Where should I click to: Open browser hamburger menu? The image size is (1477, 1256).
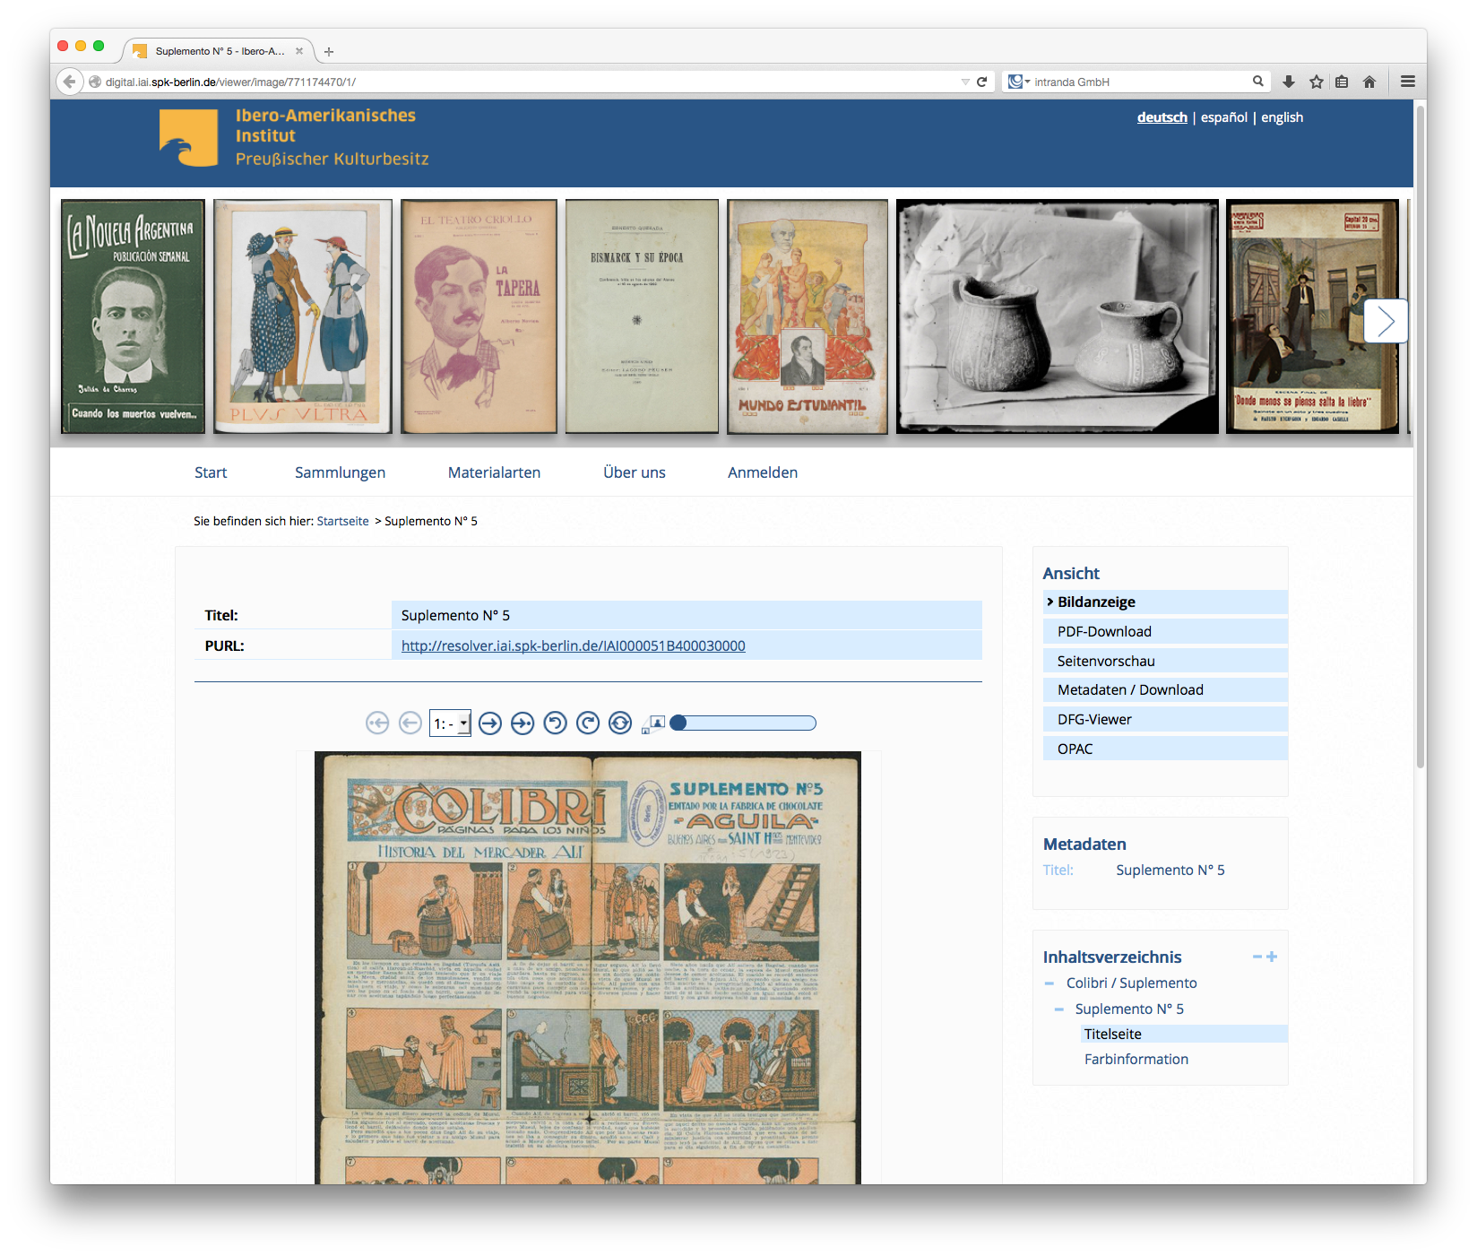(1407, 82)
